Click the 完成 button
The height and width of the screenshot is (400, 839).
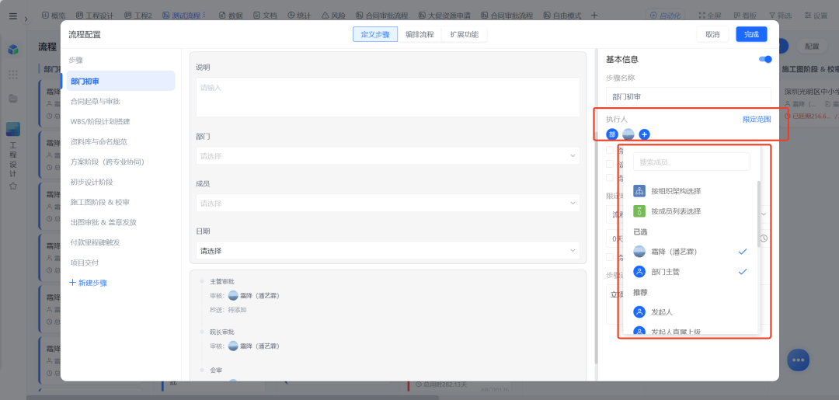click(751, 34)
